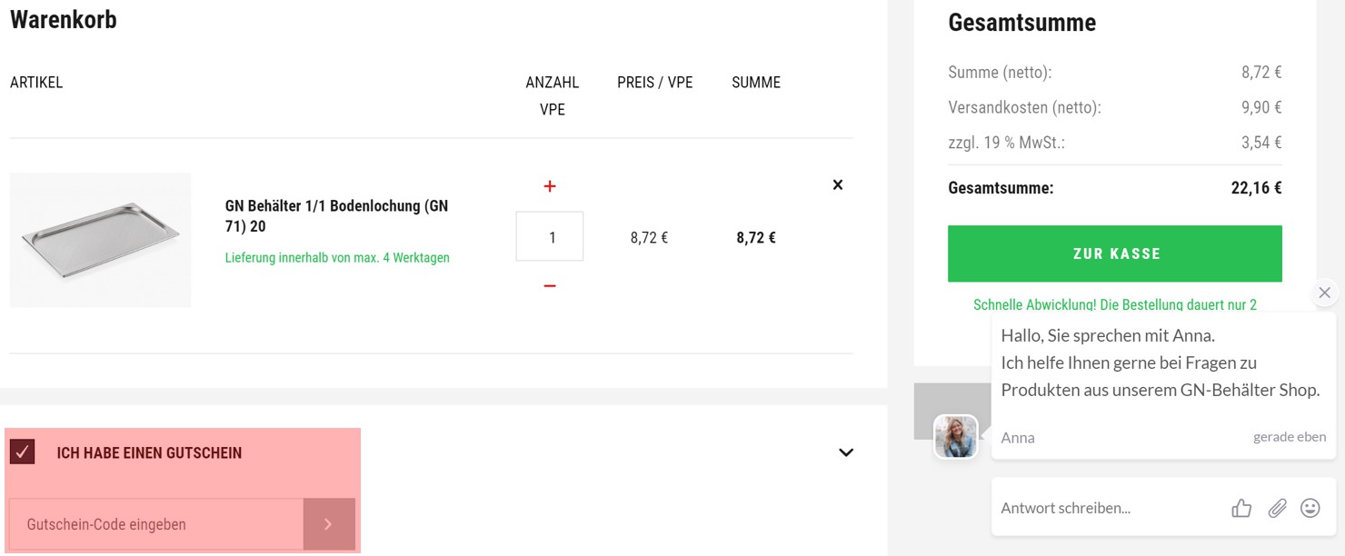Click 'Lieferung innerhalb von max. 4 Werktagen' text
Viewport: 1345px width, 556px height.
(337, 258)
